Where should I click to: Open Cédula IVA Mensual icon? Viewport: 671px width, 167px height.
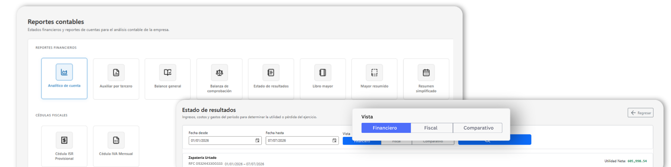pyautogui.click(x=116, y=140)
